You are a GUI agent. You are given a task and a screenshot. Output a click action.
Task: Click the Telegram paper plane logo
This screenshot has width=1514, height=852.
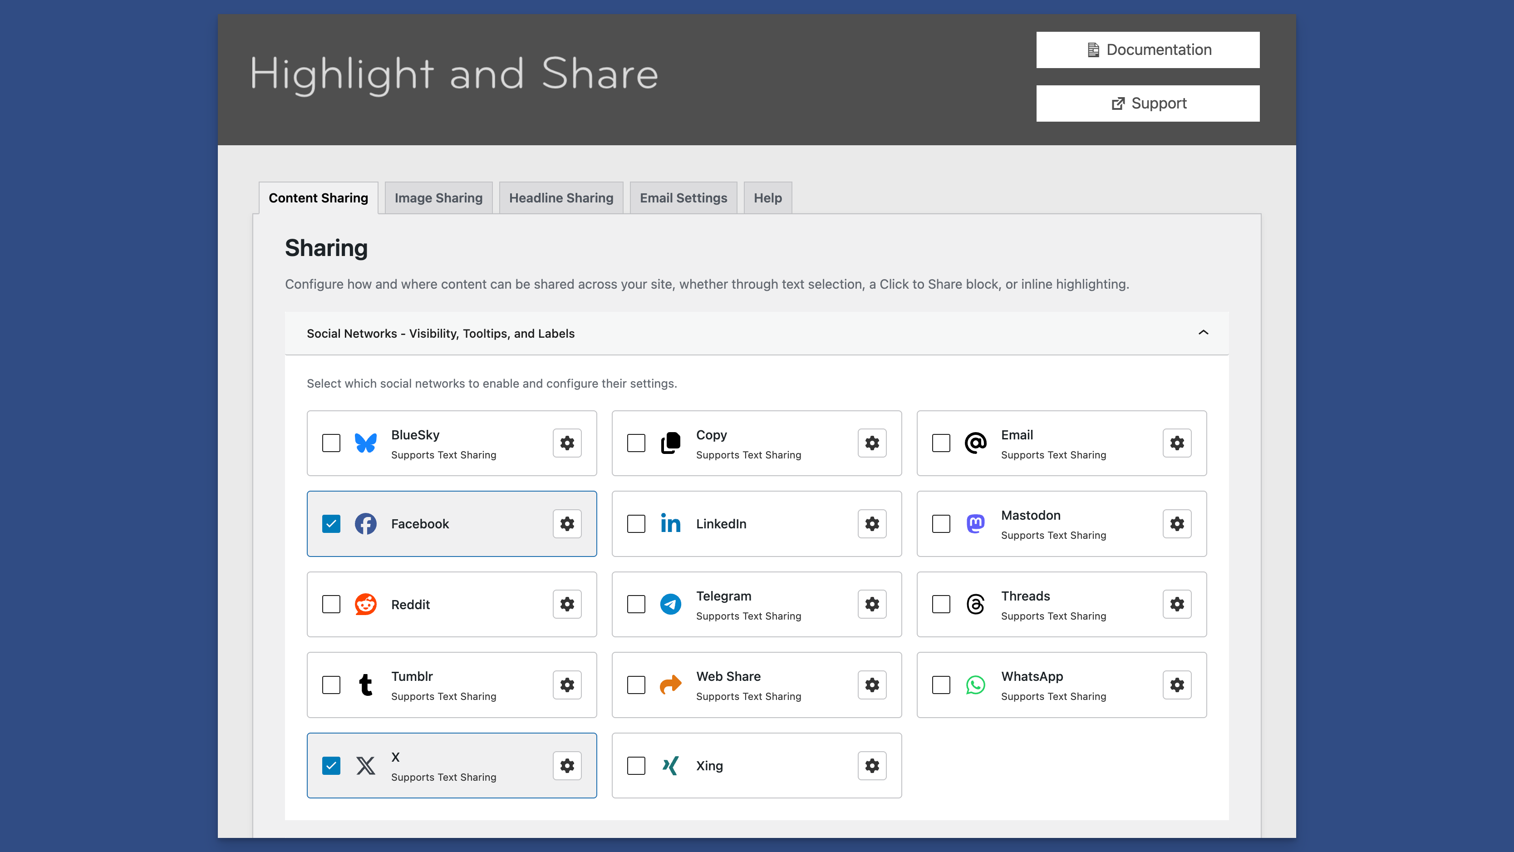(671, 604)
